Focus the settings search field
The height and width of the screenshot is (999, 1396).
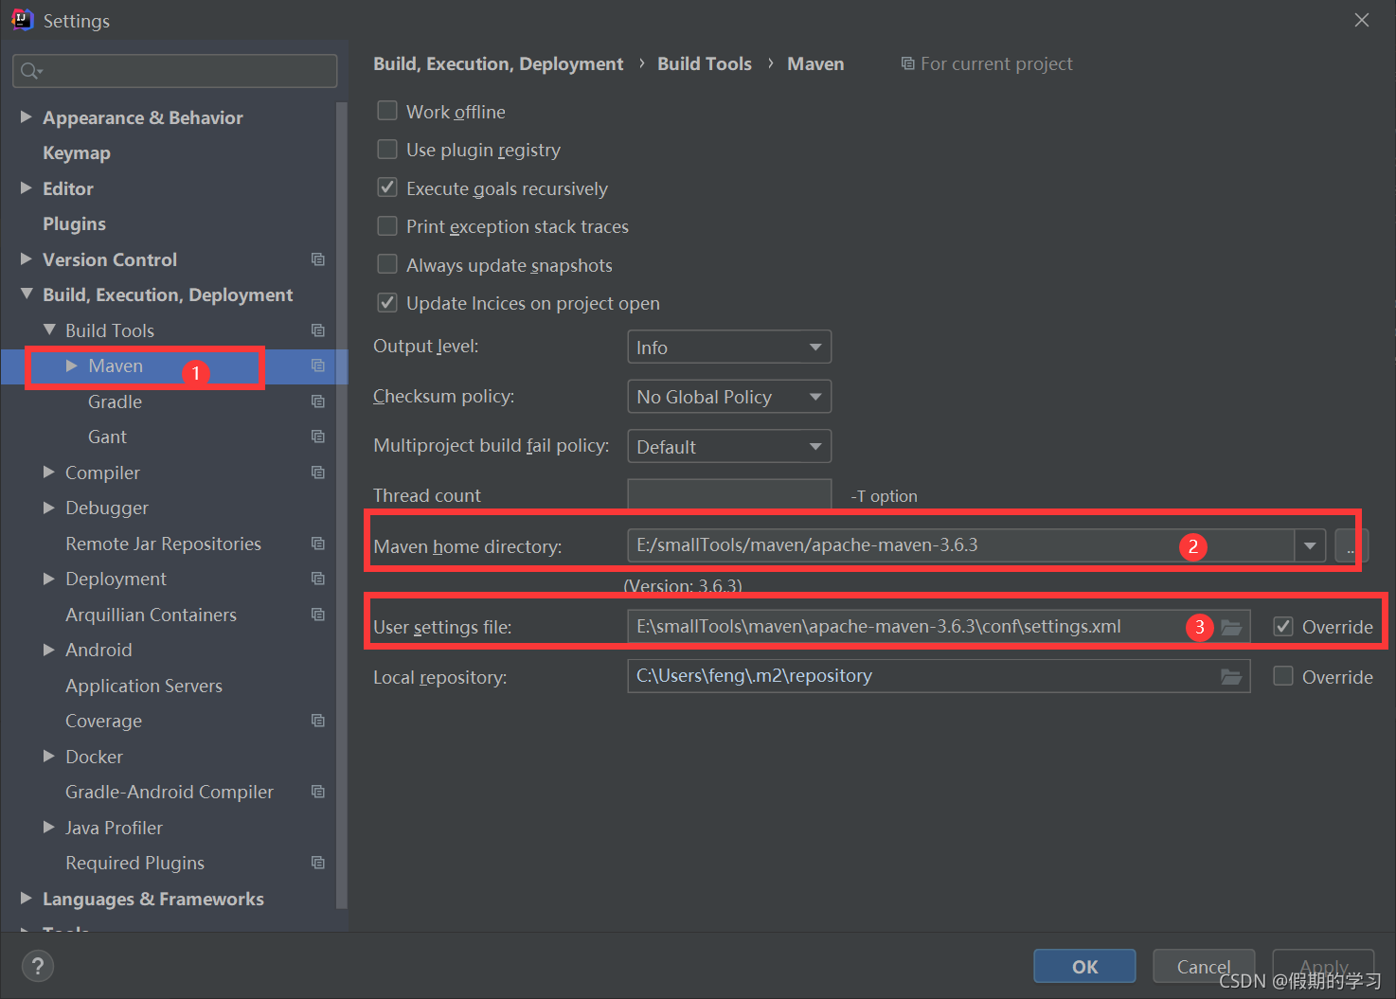(x=175, y=71)
